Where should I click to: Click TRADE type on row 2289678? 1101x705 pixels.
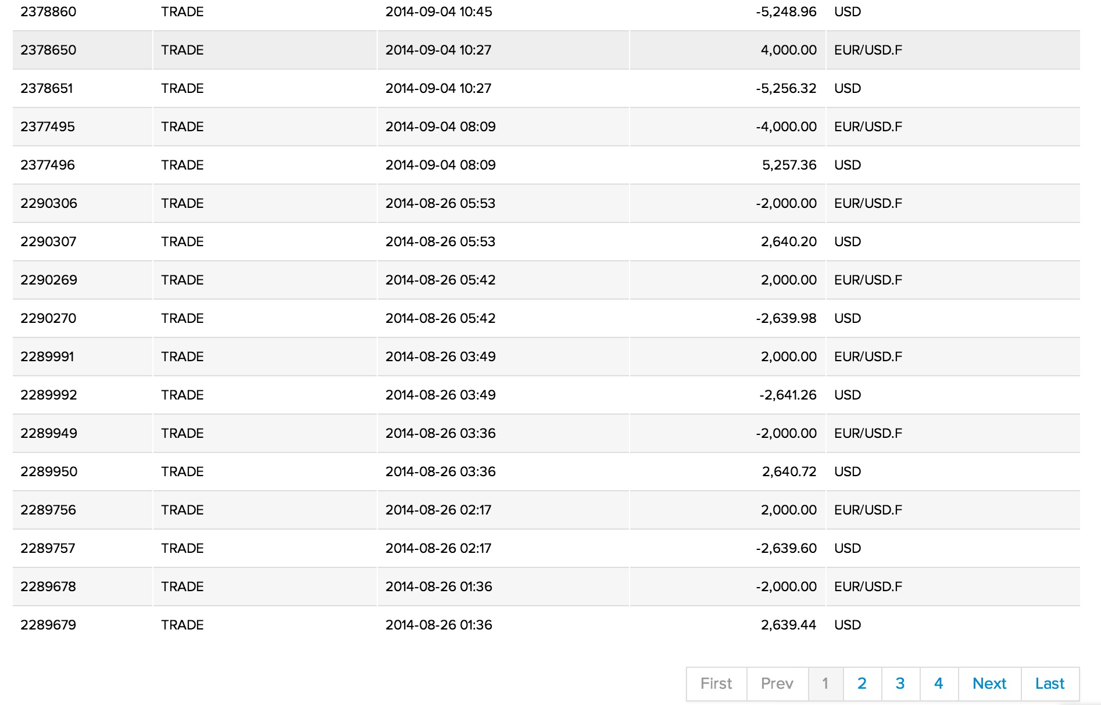(182, 587)
